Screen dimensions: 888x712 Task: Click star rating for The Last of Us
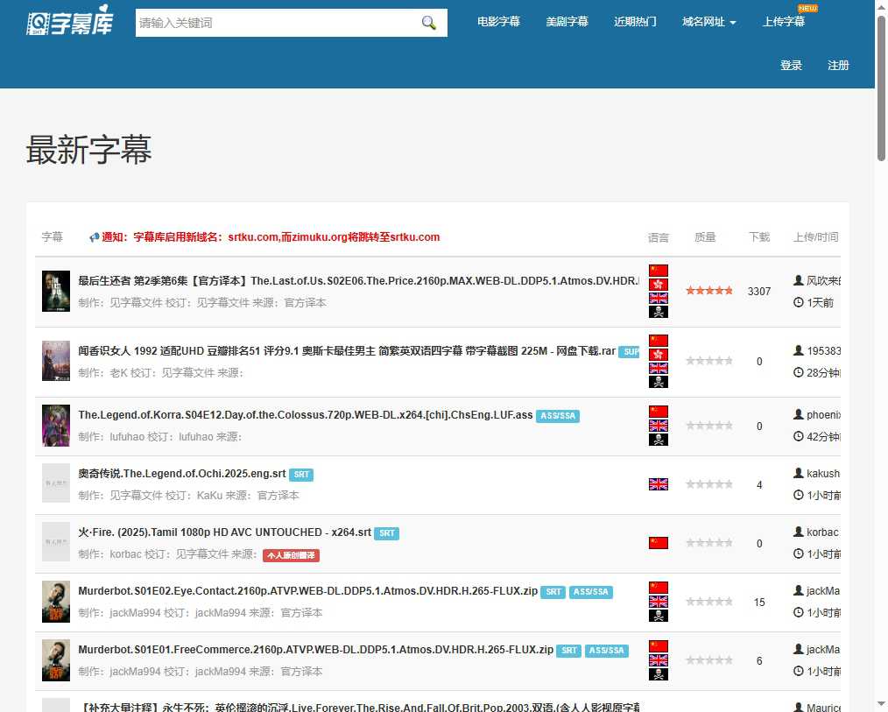coord(708,291)
